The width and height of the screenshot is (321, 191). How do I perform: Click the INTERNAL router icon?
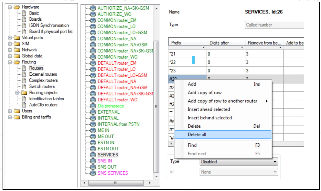[x=93, y=118]
